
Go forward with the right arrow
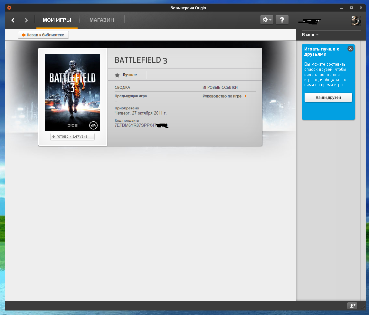tap(26, 20)
